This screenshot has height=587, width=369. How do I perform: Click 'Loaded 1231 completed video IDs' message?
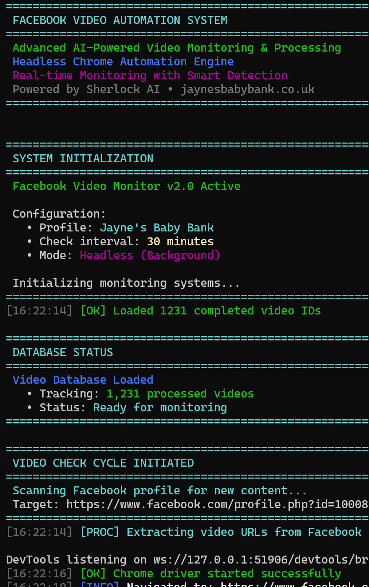click(x=217, y=311)
